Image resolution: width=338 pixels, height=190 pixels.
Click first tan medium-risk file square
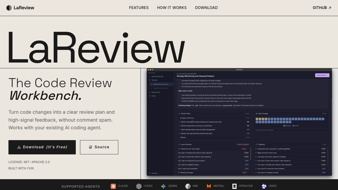pos(257,119)
